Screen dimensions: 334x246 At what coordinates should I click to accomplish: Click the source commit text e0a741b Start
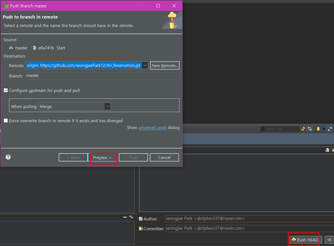[x=52, y=48]
